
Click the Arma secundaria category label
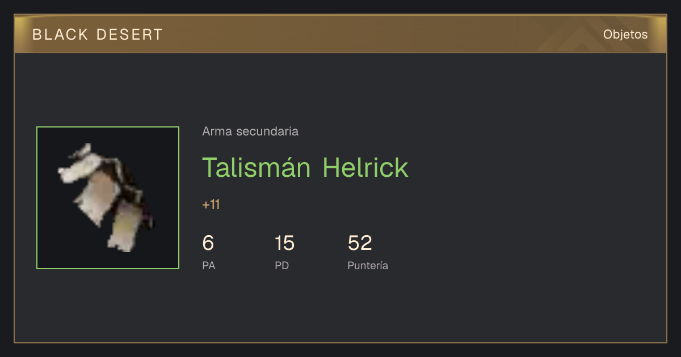[x=250, y=131]
